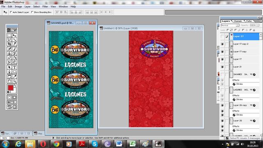Select the Eyedropper tool
263x148 pixels.
(15, 76)
